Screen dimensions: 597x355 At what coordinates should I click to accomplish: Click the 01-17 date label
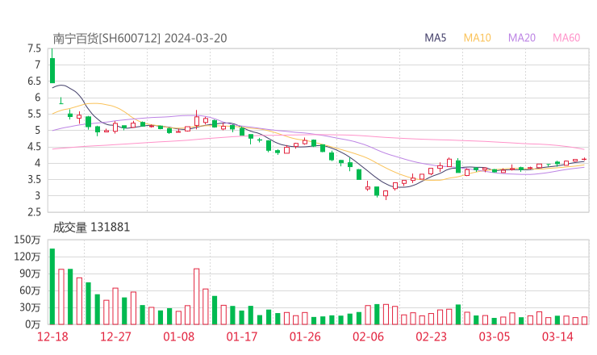tap(242, 336)
